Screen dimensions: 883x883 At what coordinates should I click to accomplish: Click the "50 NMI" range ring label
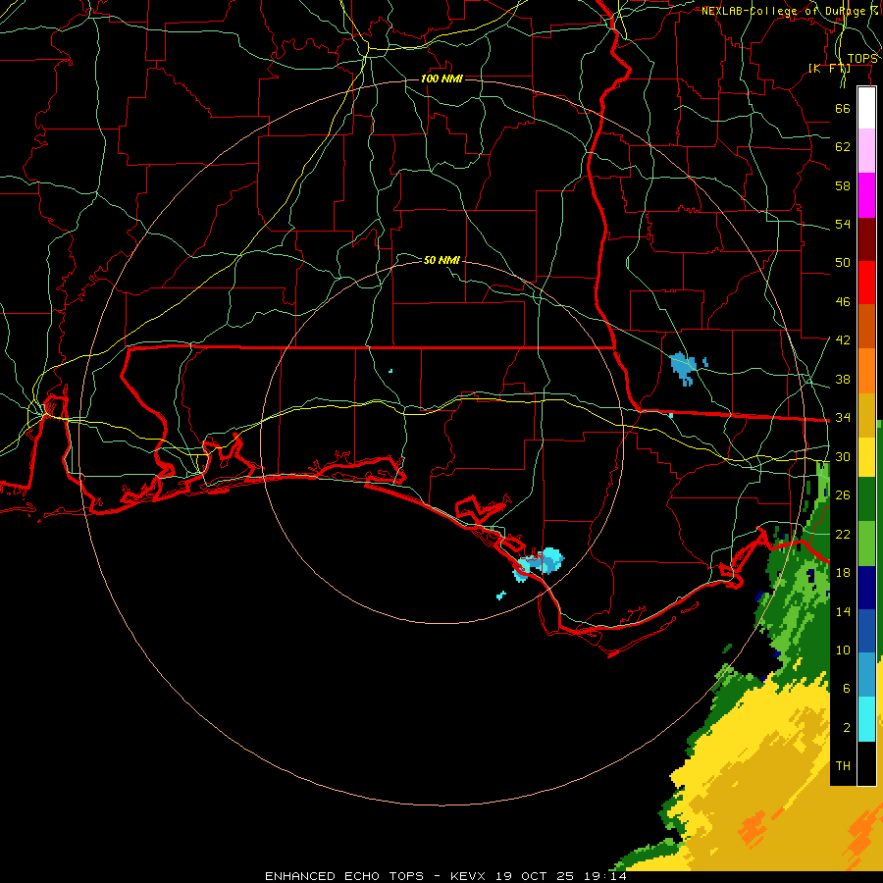[441, 260]
